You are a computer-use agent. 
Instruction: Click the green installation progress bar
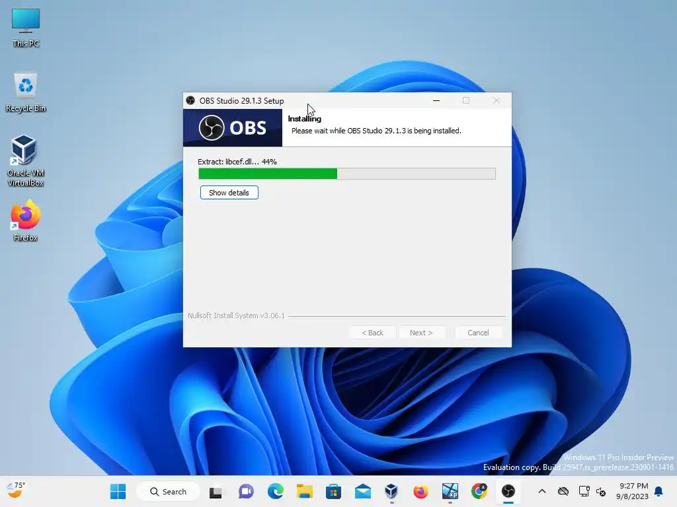point(346,174)
